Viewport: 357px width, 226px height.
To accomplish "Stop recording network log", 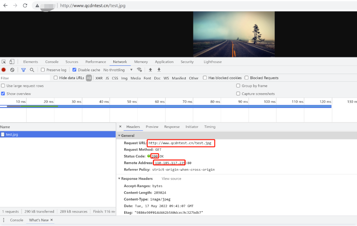I will 4,70.
